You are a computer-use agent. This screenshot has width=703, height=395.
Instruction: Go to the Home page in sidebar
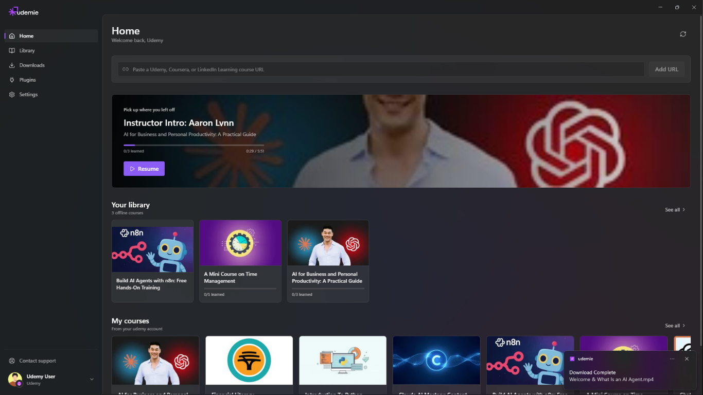51,36
